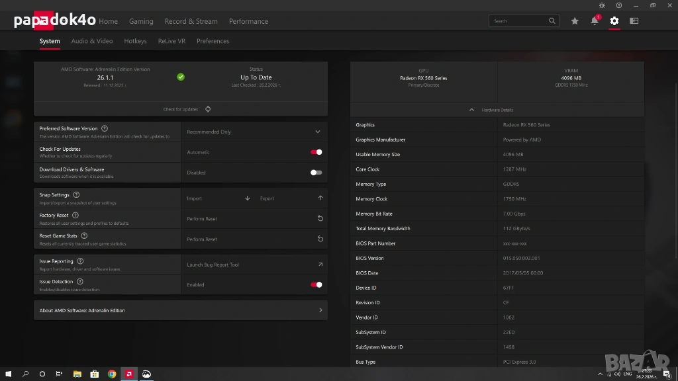The image size is (678, 381).
Task: Click the Snap Settings import arrow
Action: click(x=248, y=198)
